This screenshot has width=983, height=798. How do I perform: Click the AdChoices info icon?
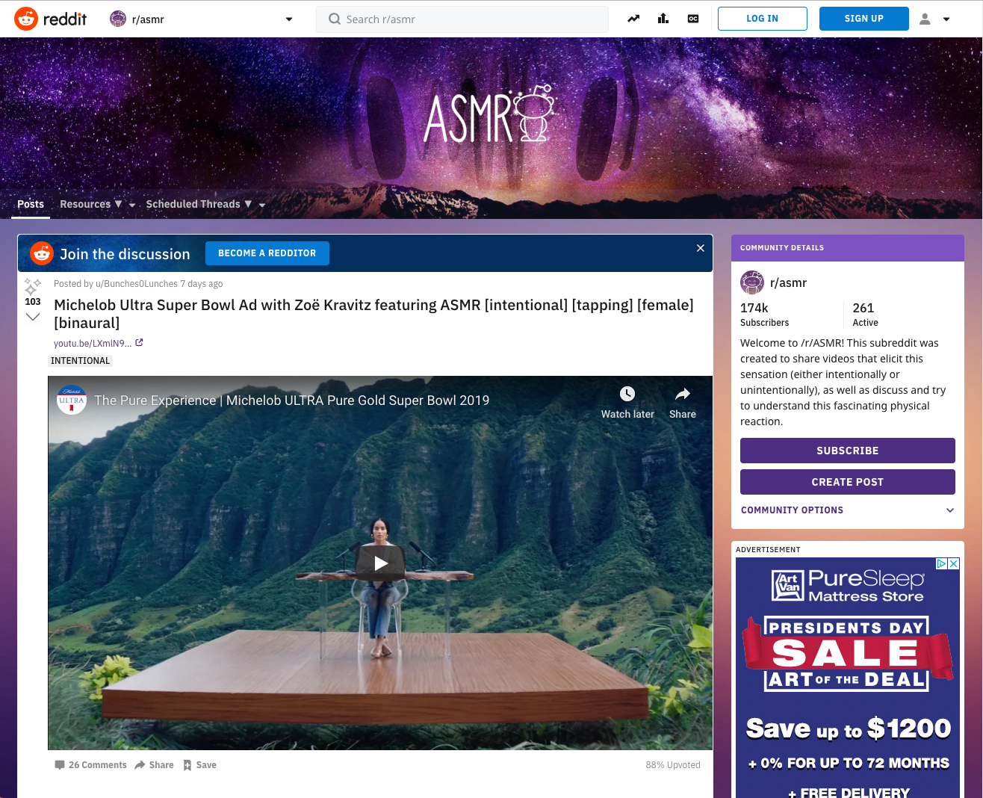943,564
